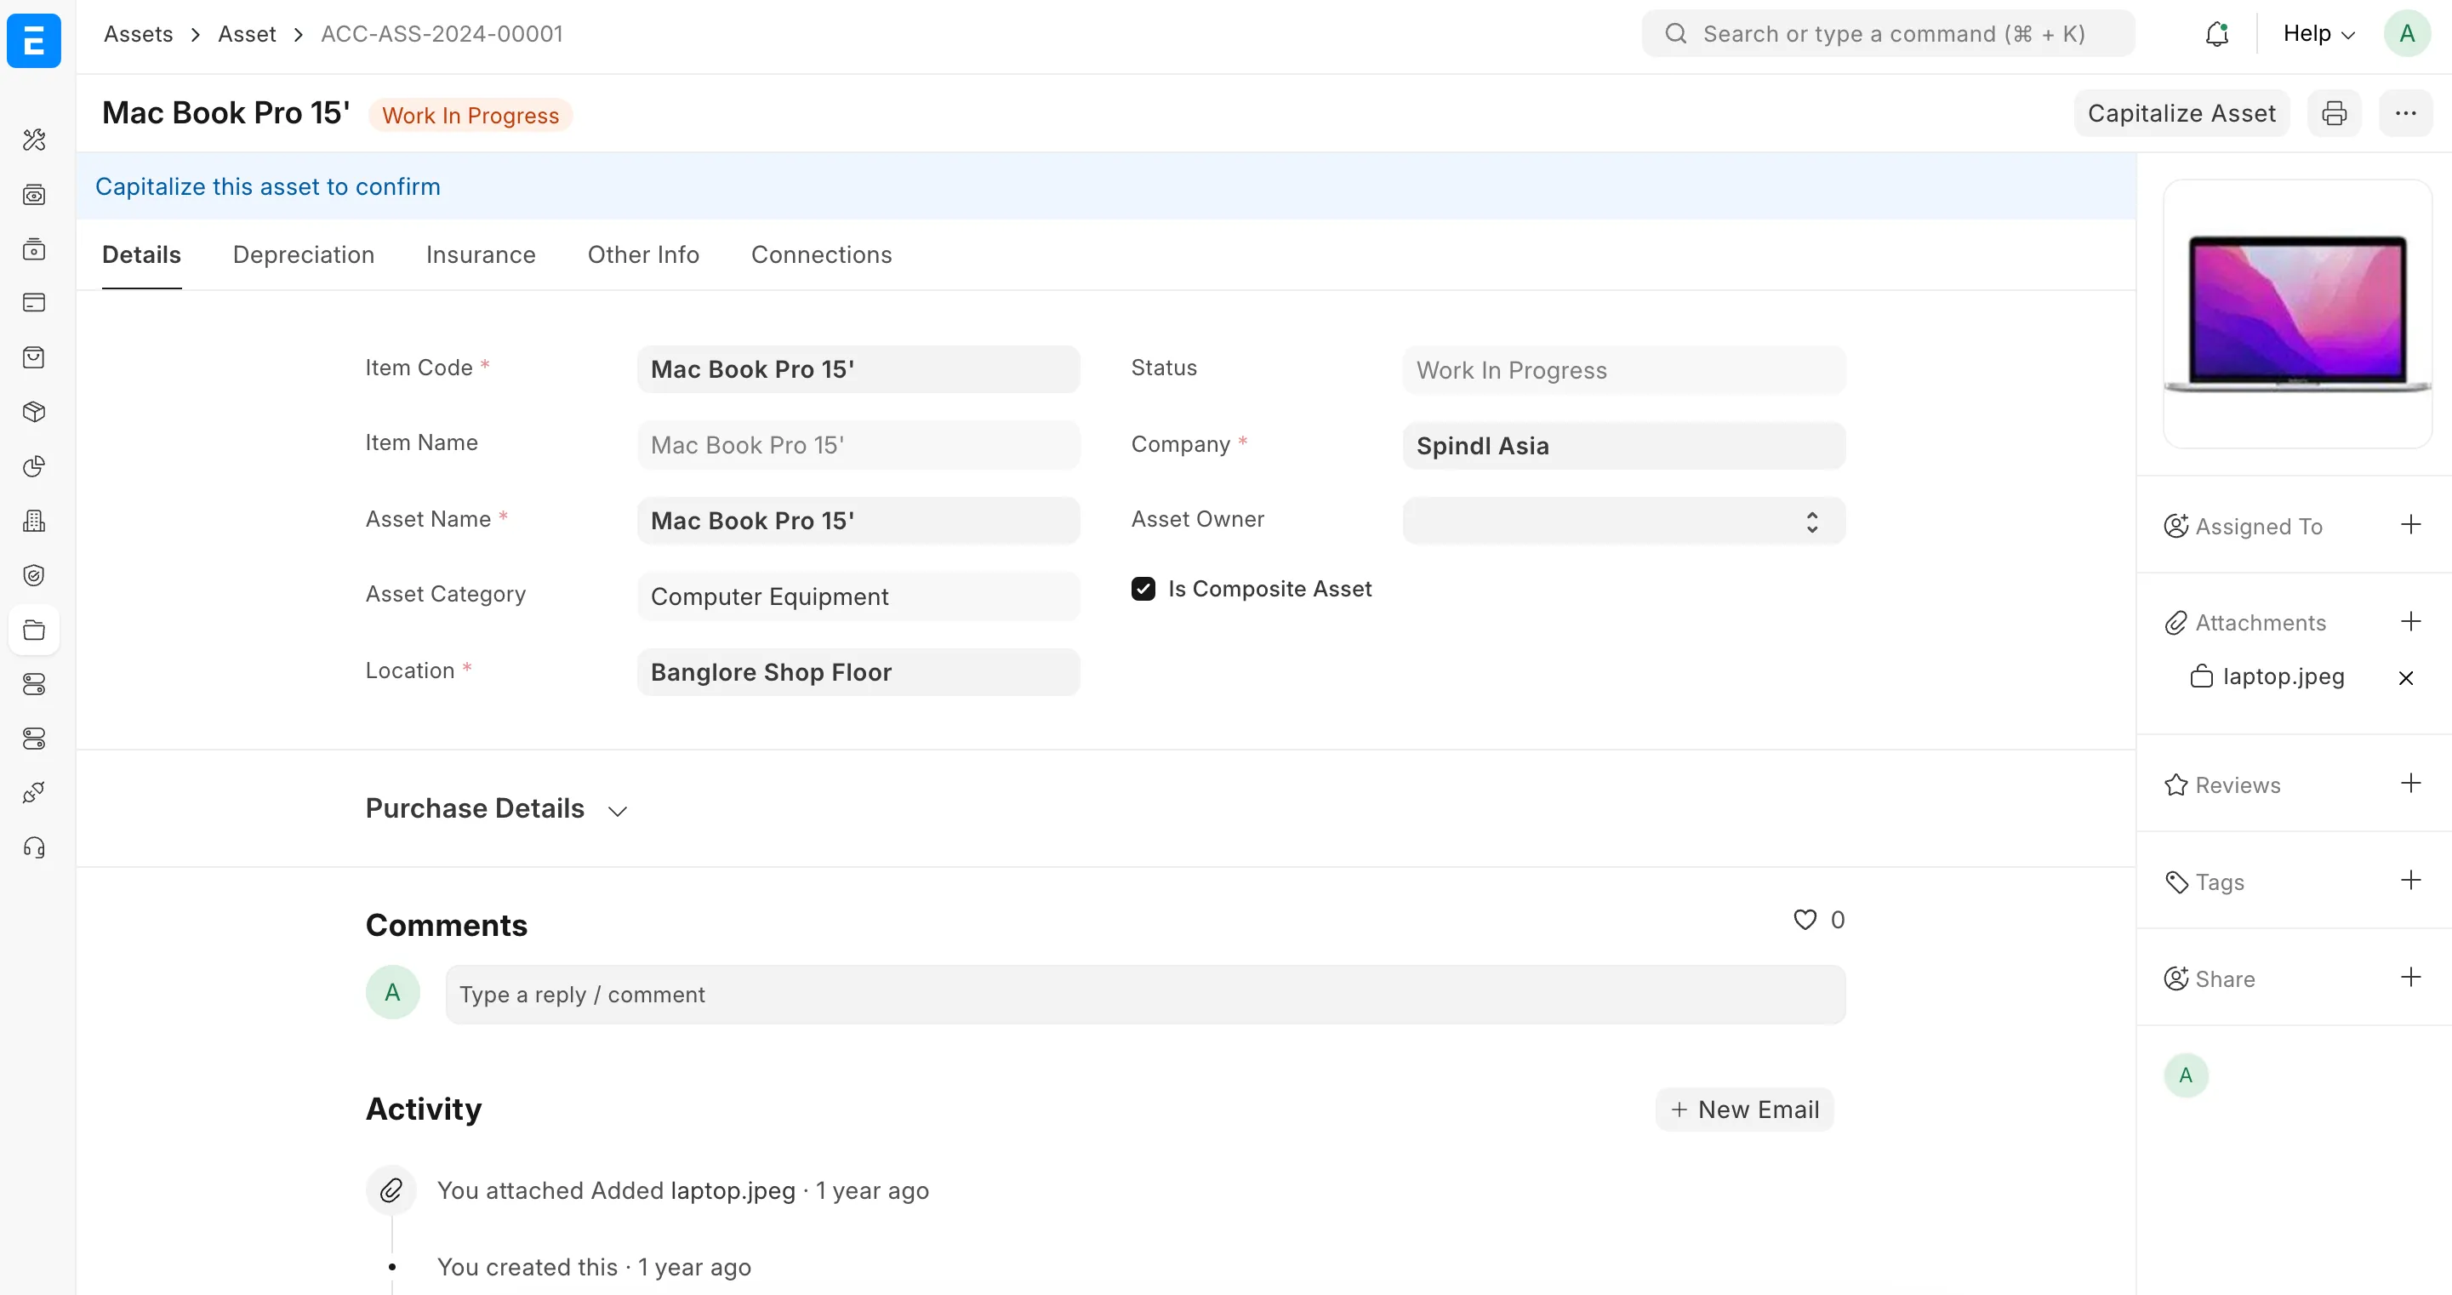Viewport: 2452px width, 1295px height.
Task: Open the tools/maintenance sidebar icon
Action: click(x=34, y=140)
